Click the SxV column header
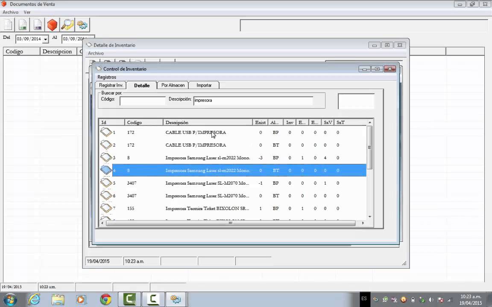 click(x=328, y=122)
